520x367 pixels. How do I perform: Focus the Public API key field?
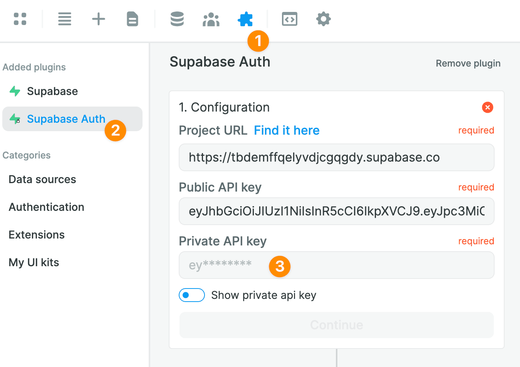pos(337,211)
